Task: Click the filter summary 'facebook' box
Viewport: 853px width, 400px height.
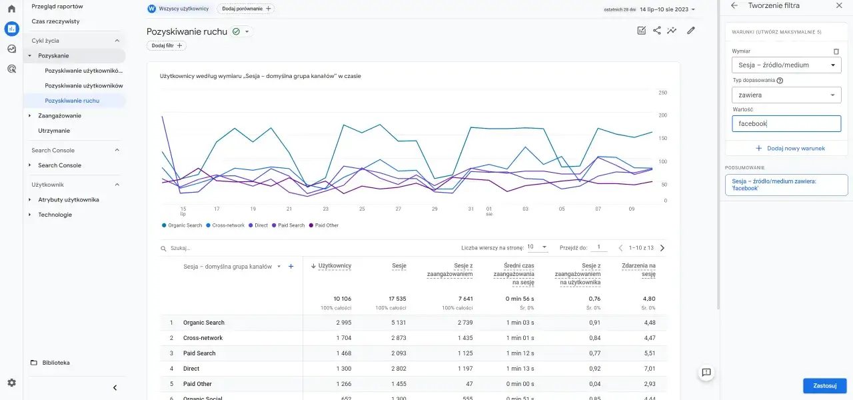Action: 786,185
